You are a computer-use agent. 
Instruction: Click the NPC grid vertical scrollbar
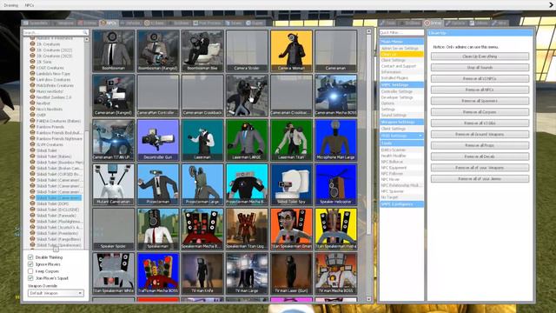(368, 135)
